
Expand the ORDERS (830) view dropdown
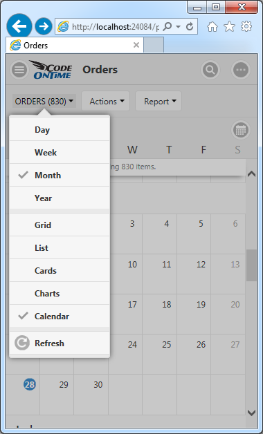tap(44, 102)
